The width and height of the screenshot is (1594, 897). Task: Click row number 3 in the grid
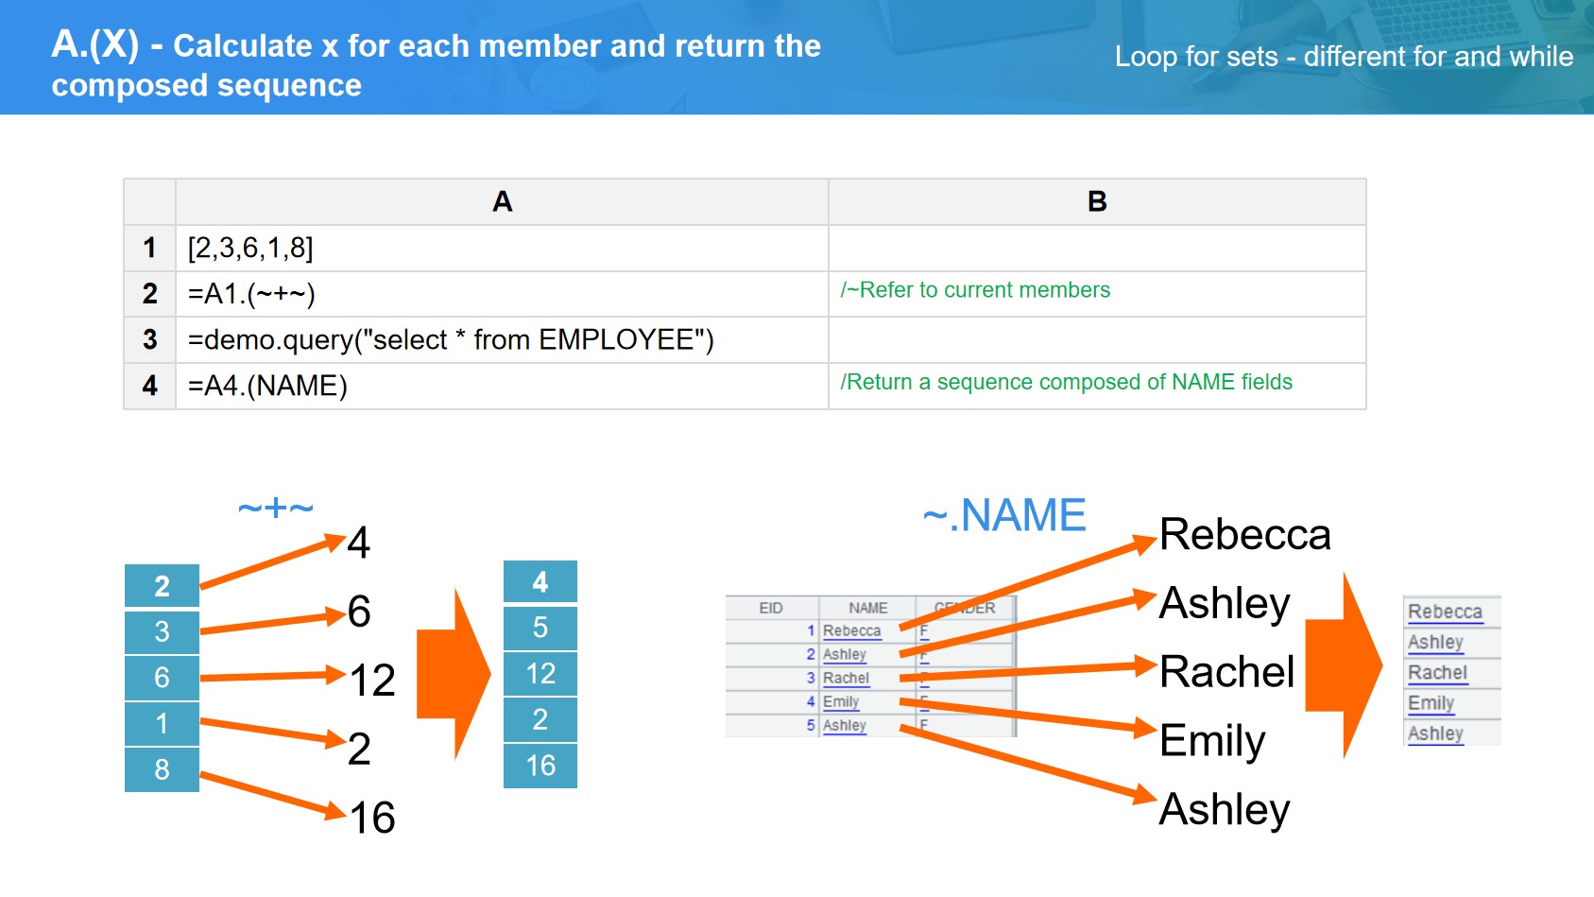(x=149, y=339)
